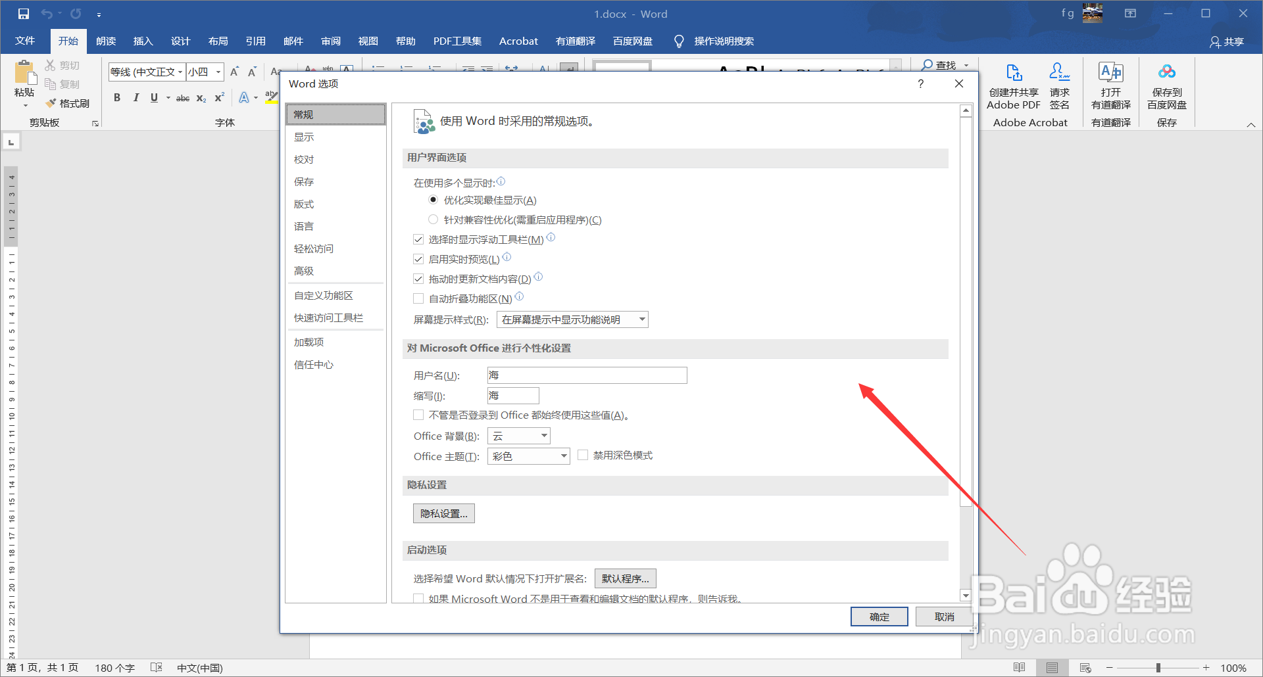Image resolution: width=1263 pixels, height=677 pixels.
Task: Click the help question mark in Word Options
Action: coord(920,83)
